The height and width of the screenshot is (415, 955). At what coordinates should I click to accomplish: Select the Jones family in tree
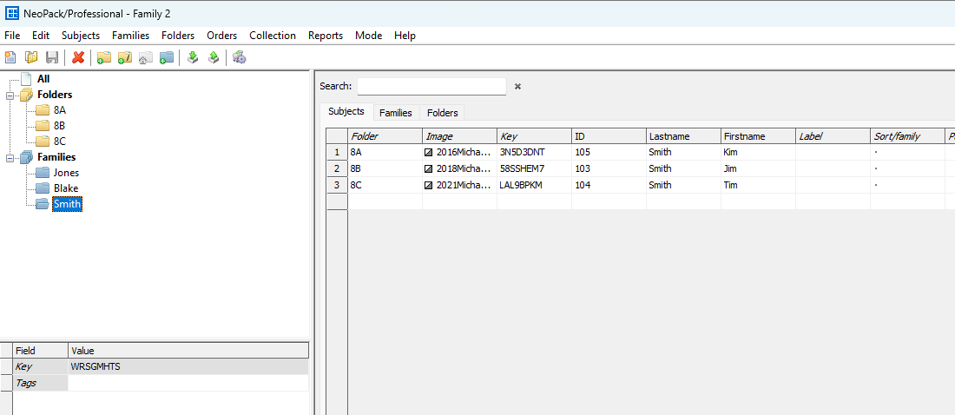pos(66,173)
